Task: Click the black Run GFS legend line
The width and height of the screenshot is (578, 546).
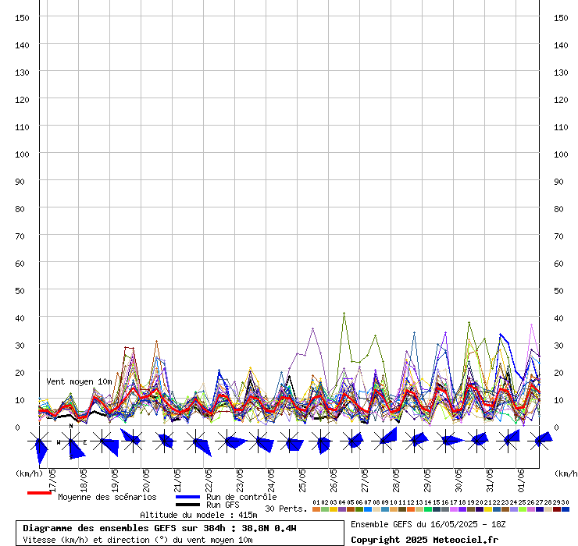Action: 187,505
